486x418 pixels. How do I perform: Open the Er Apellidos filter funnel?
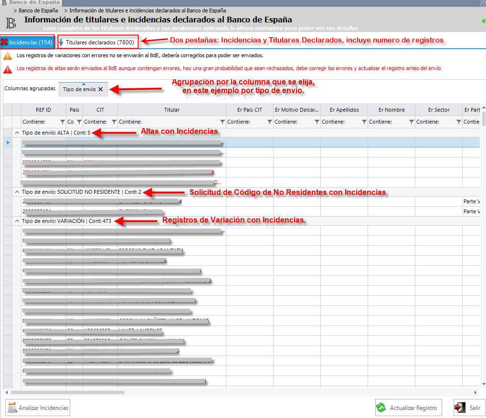(x=364, y=122)
